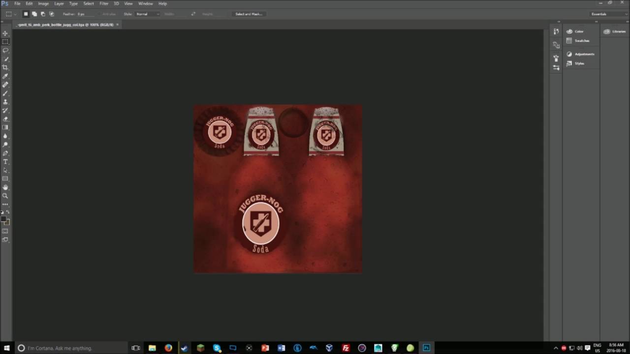The width and height of the screenshot is (630, 354).
Task: Select the Horizontal Type tool
Action: 5,162
